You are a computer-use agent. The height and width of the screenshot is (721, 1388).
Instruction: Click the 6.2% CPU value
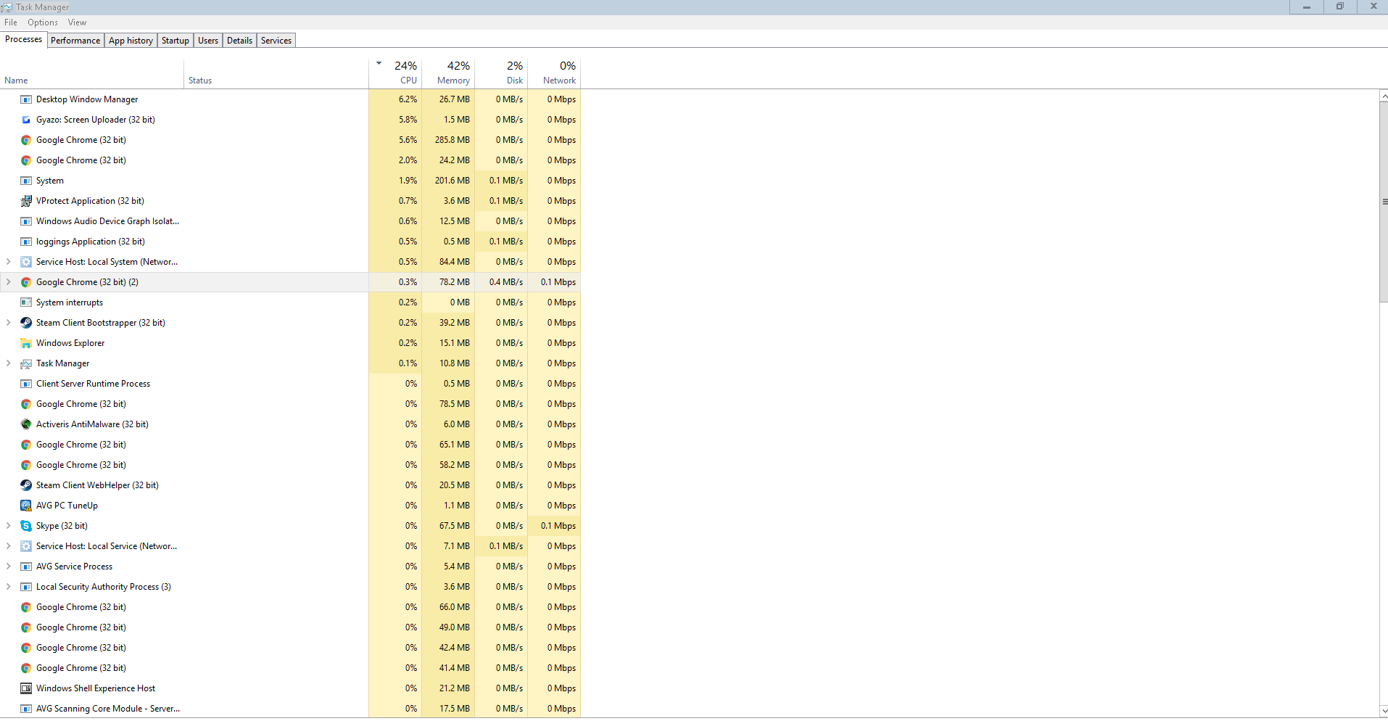point(408,99)
